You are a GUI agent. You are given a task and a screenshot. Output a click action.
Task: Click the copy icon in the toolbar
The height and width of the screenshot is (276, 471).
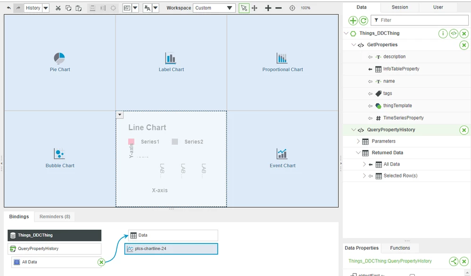(68, 8)
